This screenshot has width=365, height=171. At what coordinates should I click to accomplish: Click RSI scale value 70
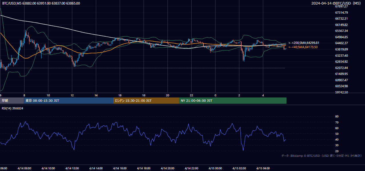pos(337,122)
